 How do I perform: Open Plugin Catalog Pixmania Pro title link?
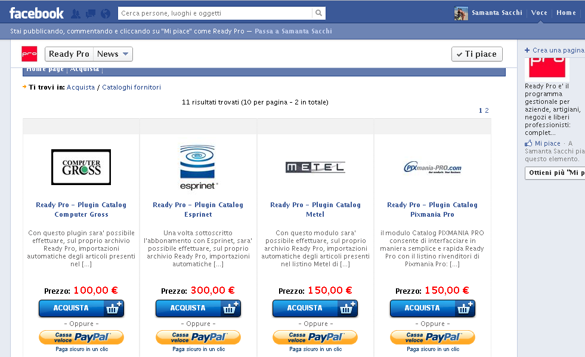tap(432, 210)
